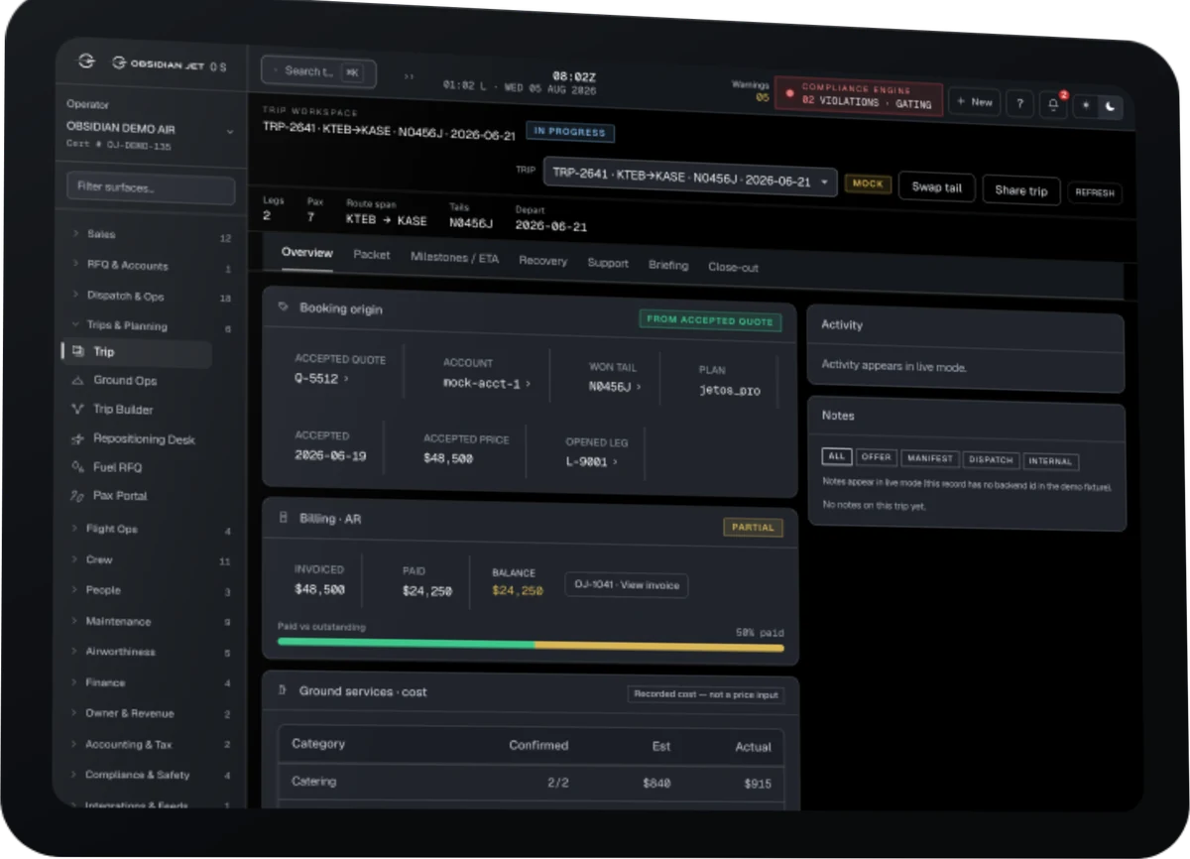Expand the Airworthiness sidebar group

[151, 653]
